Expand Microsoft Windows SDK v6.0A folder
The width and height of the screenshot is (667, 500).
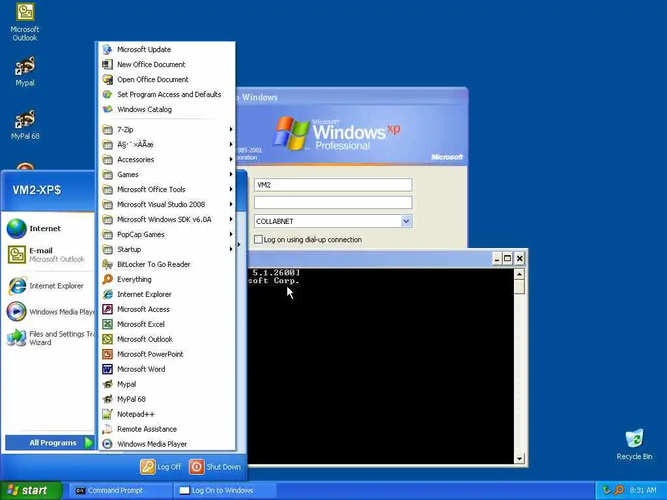point(166,219)
